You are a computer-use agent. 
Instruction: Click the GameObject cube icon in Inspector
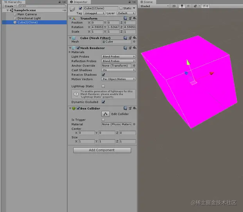[72, 9]
